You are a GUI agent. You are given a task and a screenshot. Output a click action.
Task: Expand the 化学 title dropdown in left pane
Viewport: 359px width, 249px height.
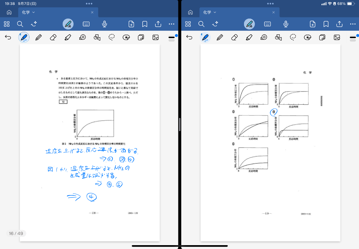tap(28, 12)
